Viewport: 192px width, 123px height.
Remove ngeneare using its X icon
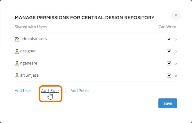click(176, 64)
